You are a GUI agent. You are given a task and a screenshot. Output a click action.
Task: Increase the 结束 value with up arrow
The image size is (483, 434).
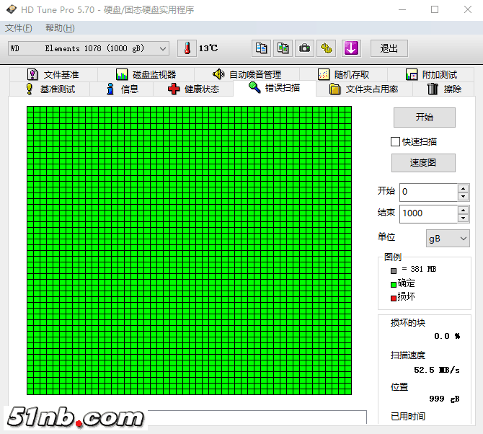pos(464,210)
